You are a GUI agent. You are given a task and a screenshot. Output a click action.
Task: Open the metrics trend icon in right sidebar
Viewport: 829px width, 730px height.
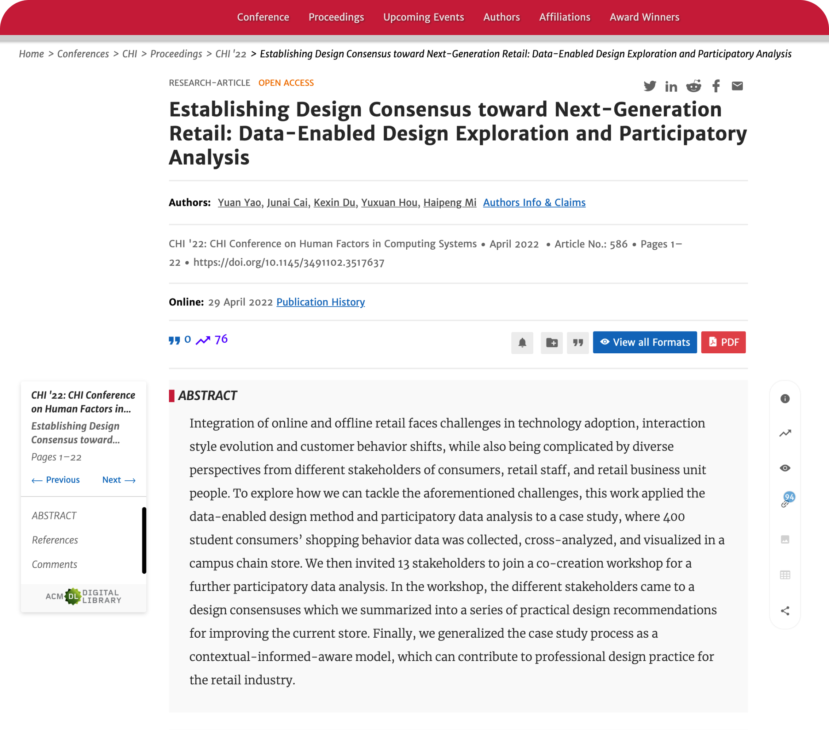(x=785, y=433)
